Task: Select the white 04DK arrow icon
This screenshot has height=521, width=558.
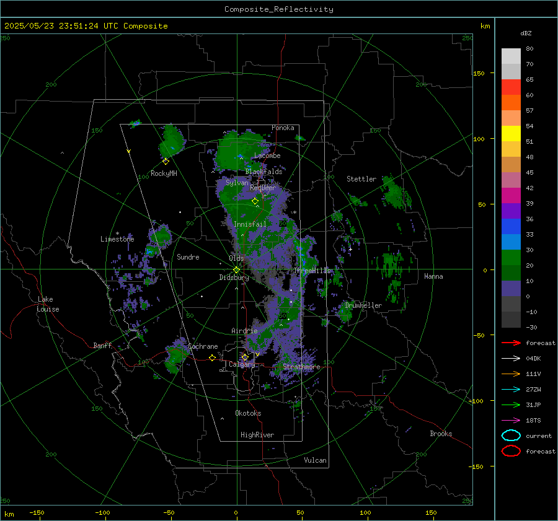Action: (x=511, y=358)
